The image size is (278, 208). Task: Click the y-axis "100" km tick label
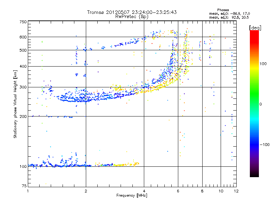(23, 167)
